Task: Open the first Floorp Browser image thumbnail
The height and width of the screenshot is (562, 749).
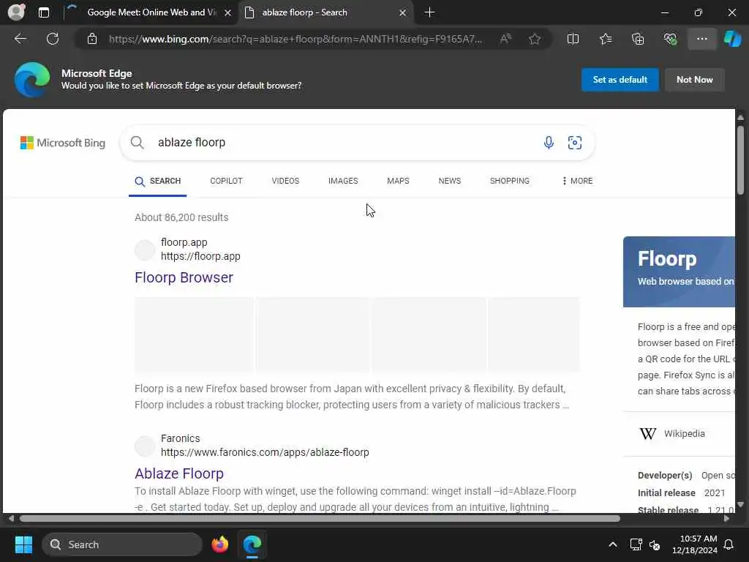Action: [x=194, y=334]
